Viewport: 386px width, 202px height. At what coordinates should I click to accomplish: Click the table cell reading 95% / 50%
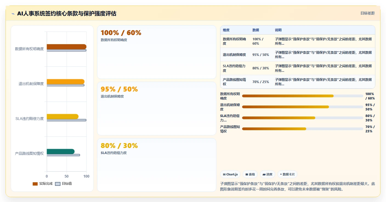tap(261, 55)
